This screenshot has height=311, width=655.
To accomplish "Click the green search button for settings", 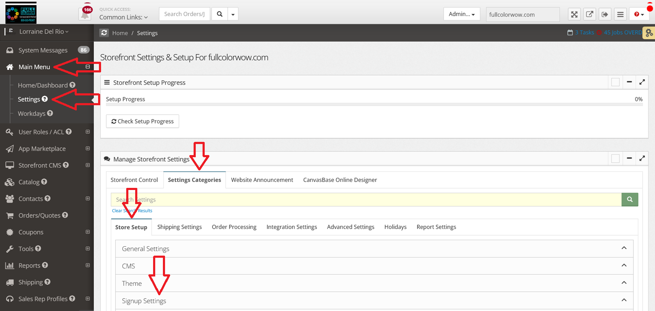I will (x=630, y=199).
